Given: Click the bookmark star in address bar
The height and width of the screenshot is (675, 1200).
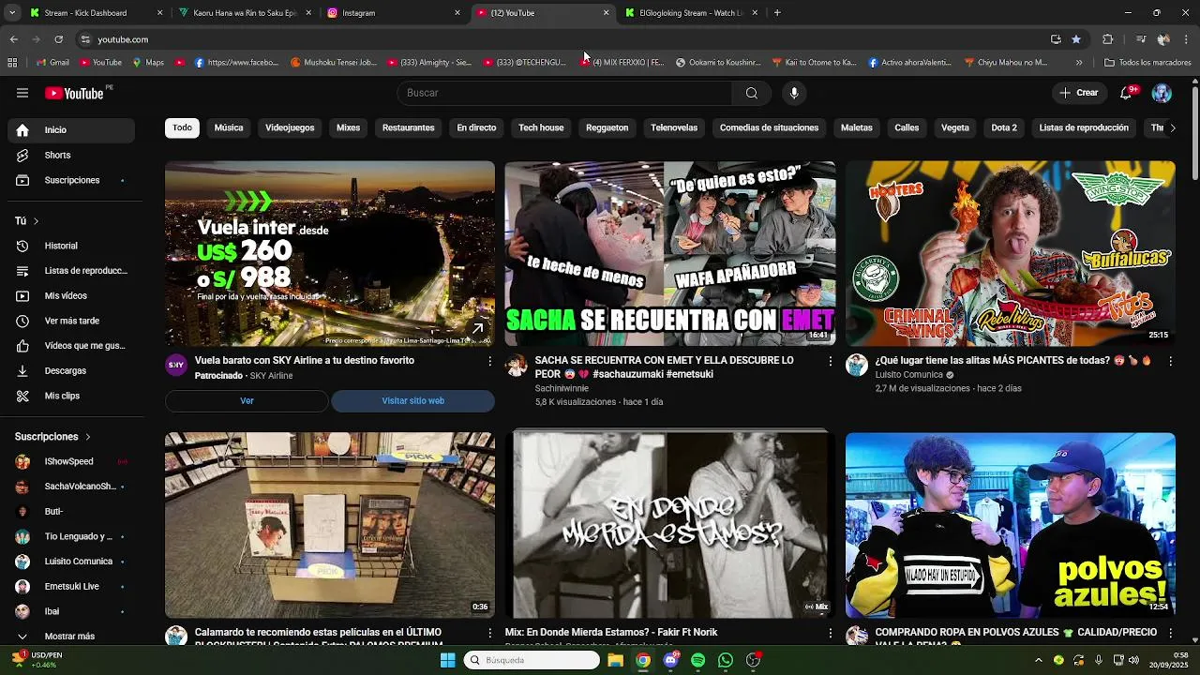Looking at the screenshot, I should pyautogui.click(x=1076, y=39).
